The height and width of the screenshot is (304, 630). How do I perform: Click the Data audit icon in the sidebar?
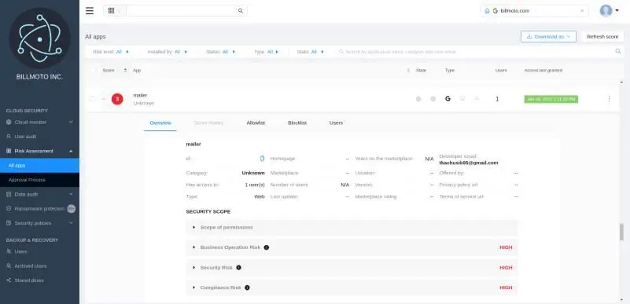tap(9, 194)
